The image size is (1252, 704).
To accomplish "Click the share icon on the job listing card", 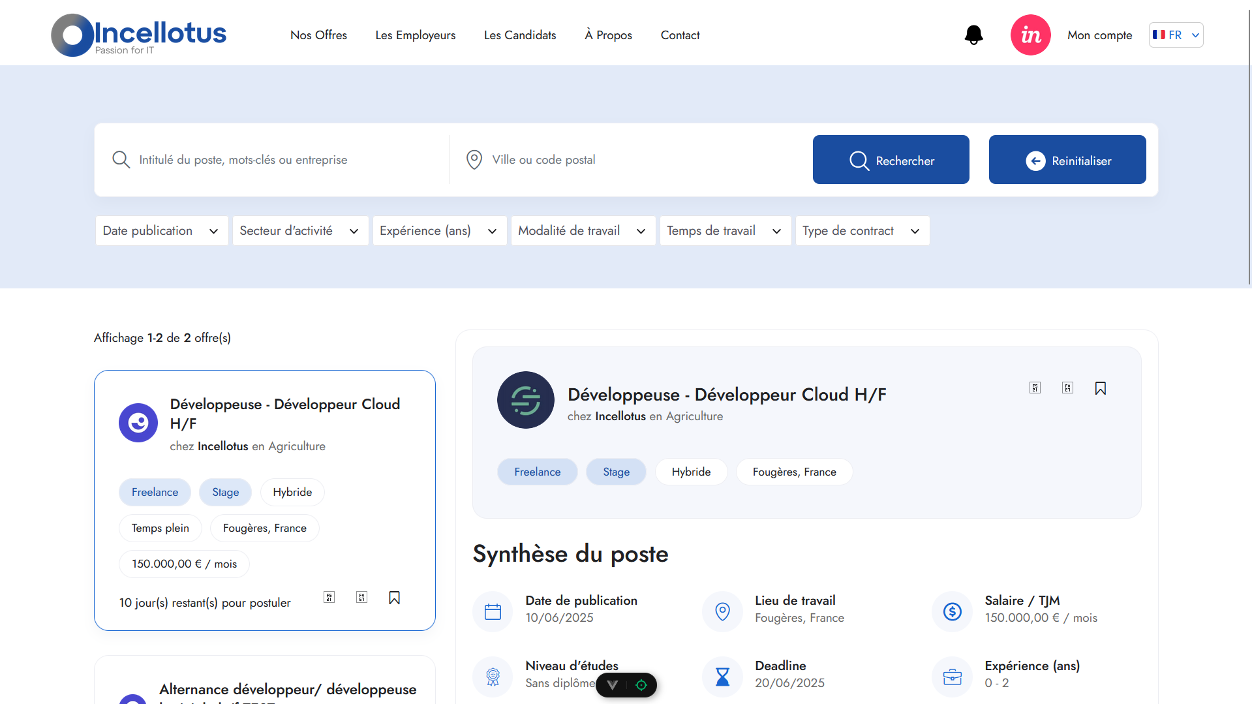I will coord(329,596).
